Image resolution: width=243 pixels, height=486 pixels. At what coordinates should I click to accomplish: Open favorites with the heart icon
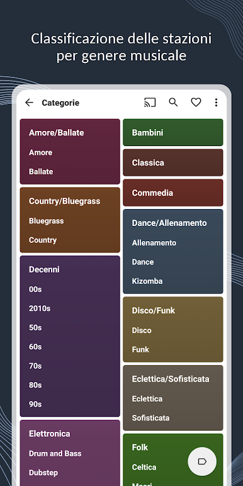[196, 102]
